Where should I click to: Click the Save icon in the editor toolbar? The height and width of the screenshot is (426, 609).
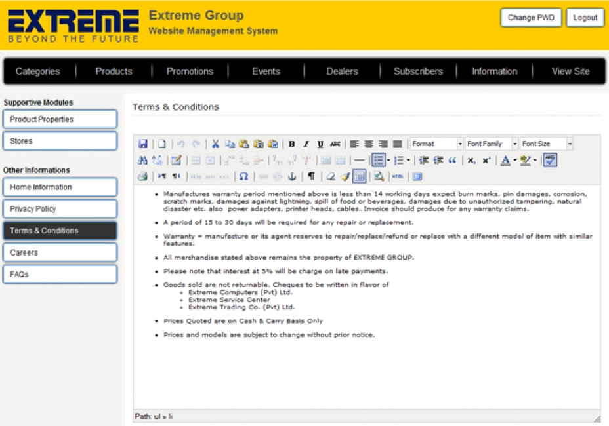click(x=143, y=144)
